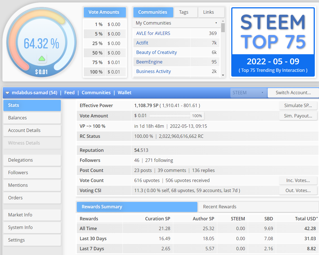Open Delegations in the sidebar
The width and height of the screenshot is (319, 255).
pyautogui.click(x=32, y=160)
